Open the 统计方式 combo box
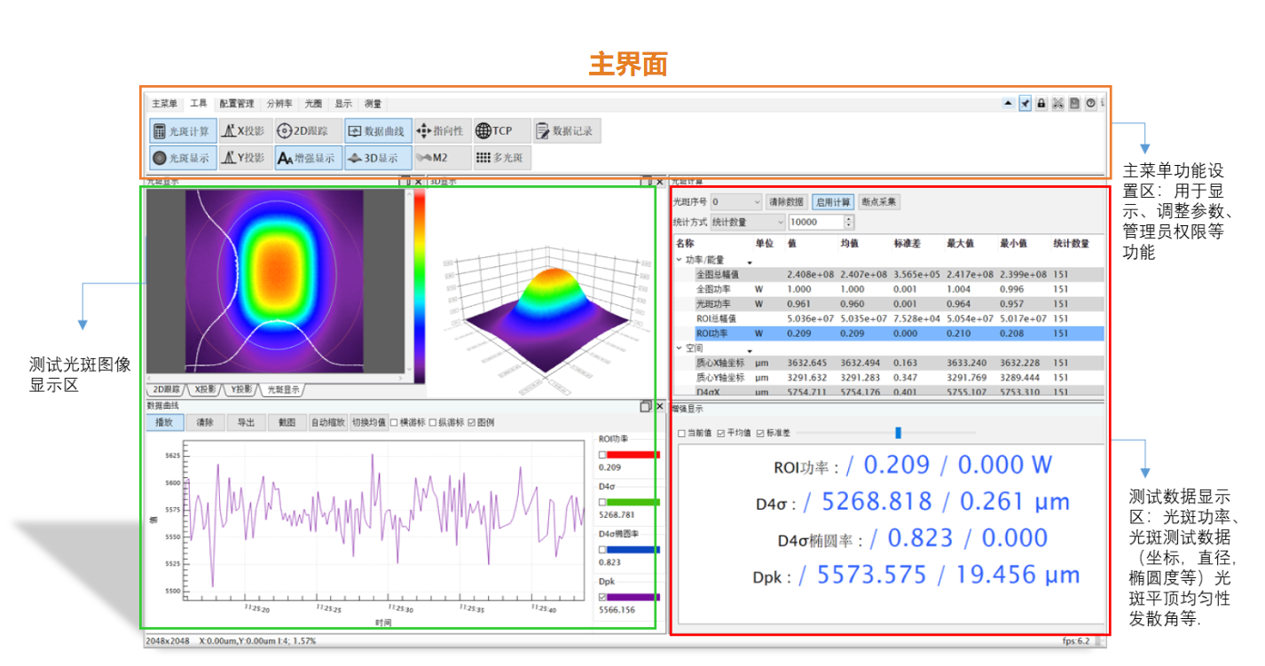The image size is (1265, 666). [749, 222]
